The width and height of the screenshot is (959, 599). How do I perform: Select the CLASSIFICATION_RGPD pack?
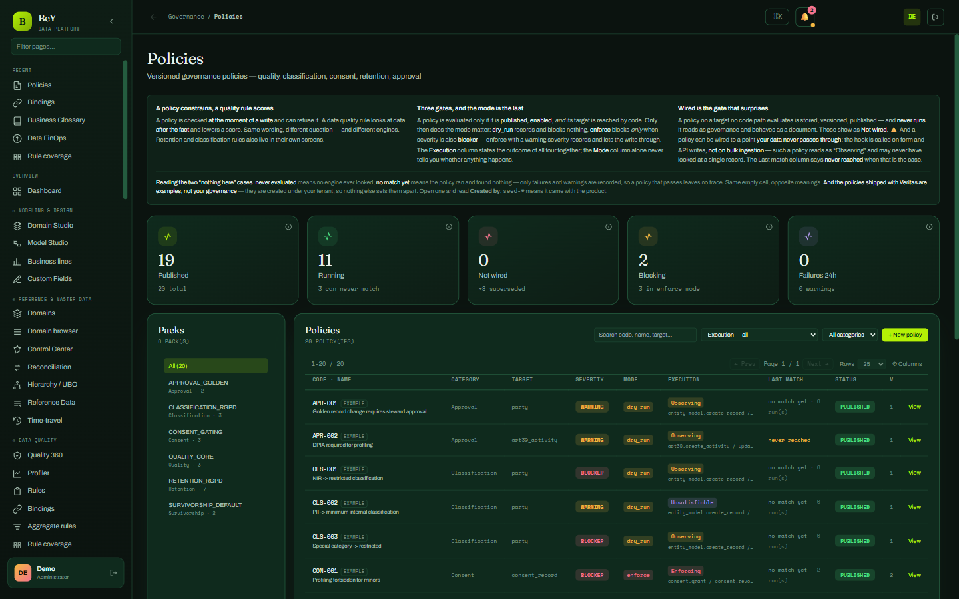[x=216, y=411]
